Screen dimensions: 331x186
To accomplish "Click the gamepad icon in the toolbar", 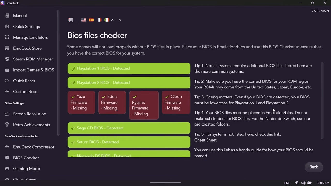I will pos(71,20).
